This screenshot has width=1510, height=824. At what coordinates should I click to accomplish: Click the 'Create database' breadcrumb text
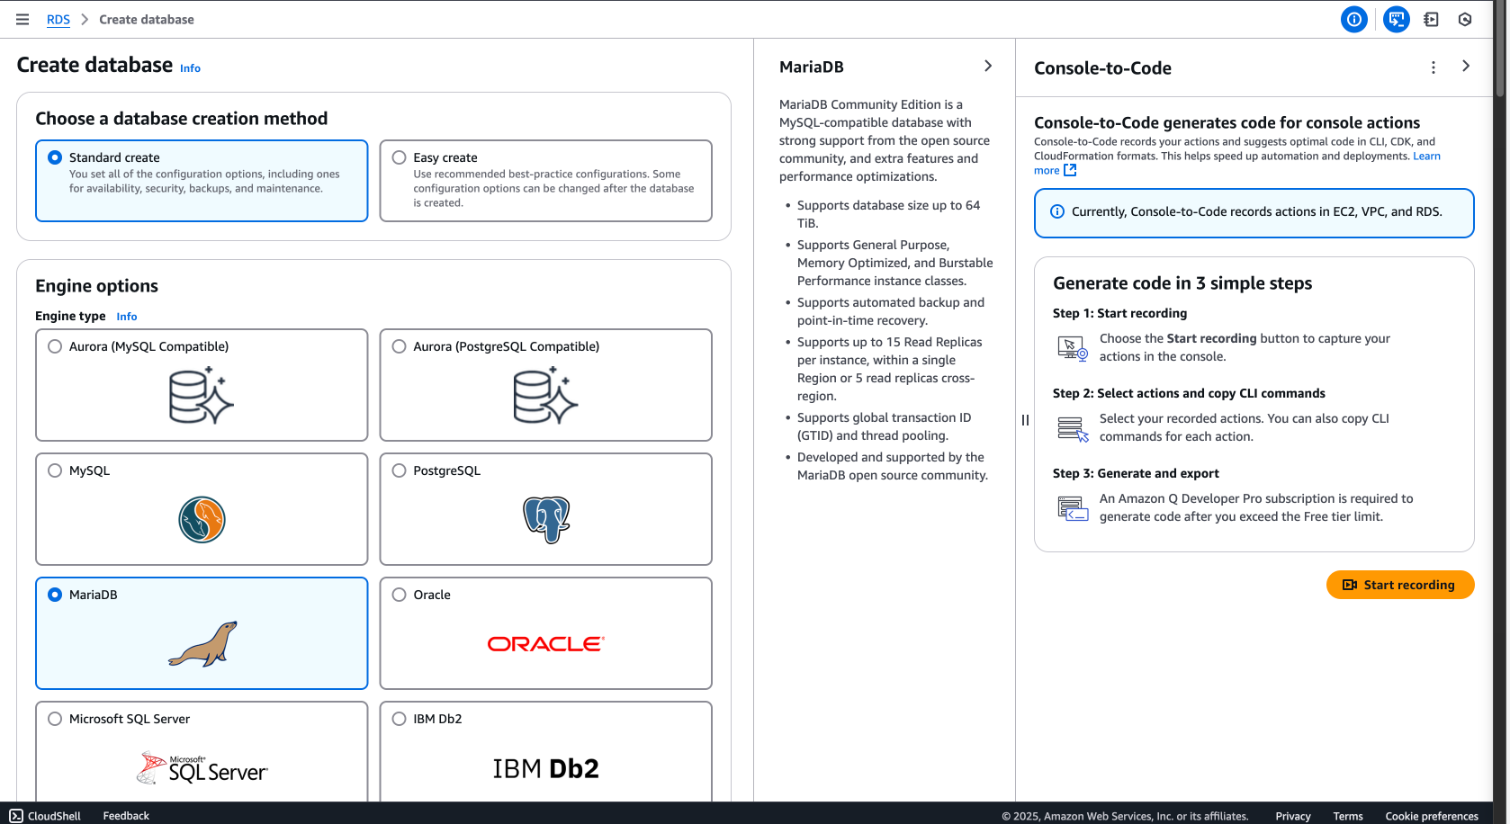click(147, 20)
